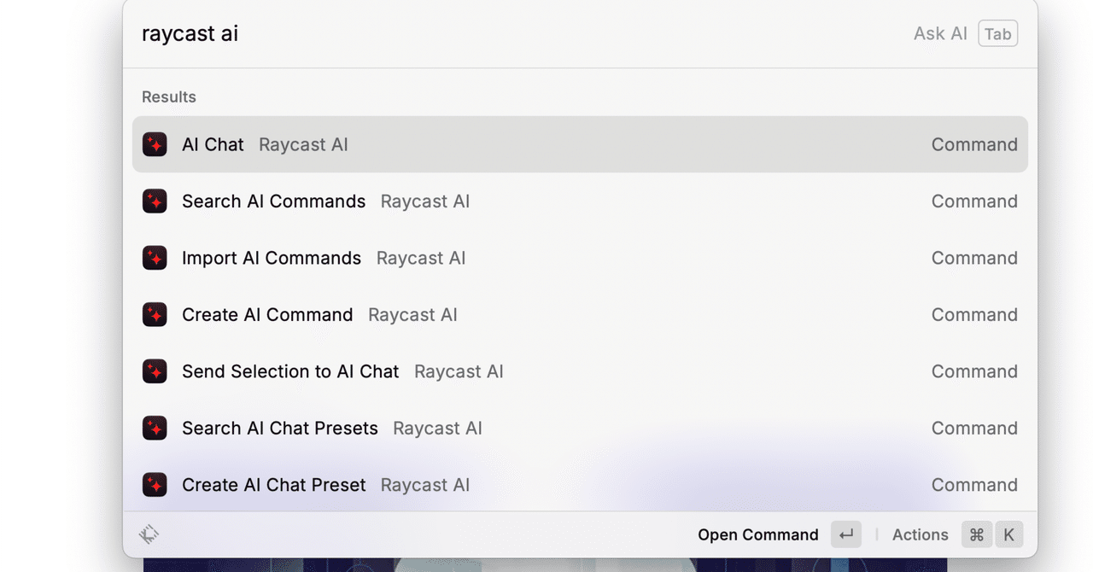Image resolution: width=1093 pixels, height=572 pixels.
Task: Click the Command key badge next to Actions
Action: [977, 534]
